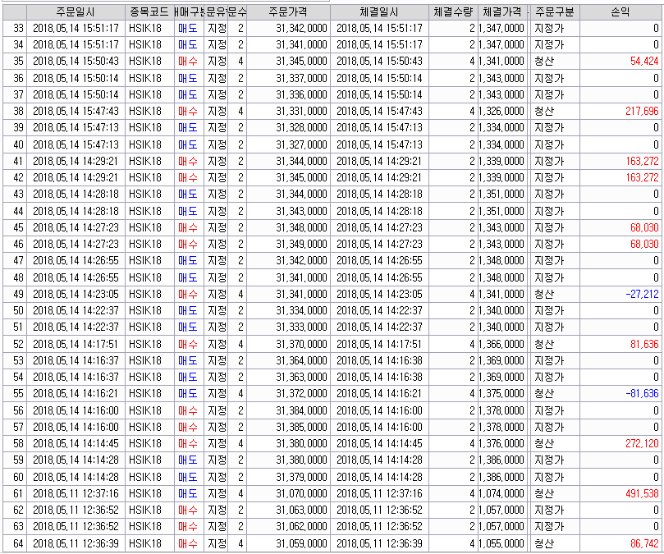
Task: Select the 매수 cell in row 35
Action: pos(187,61)
